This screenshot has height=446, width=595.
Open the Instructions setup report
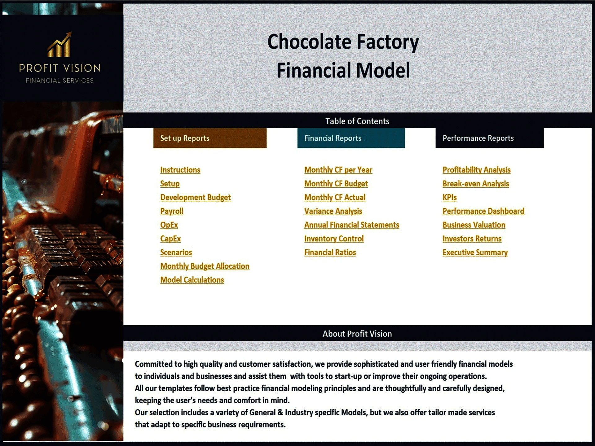[180, 170]
